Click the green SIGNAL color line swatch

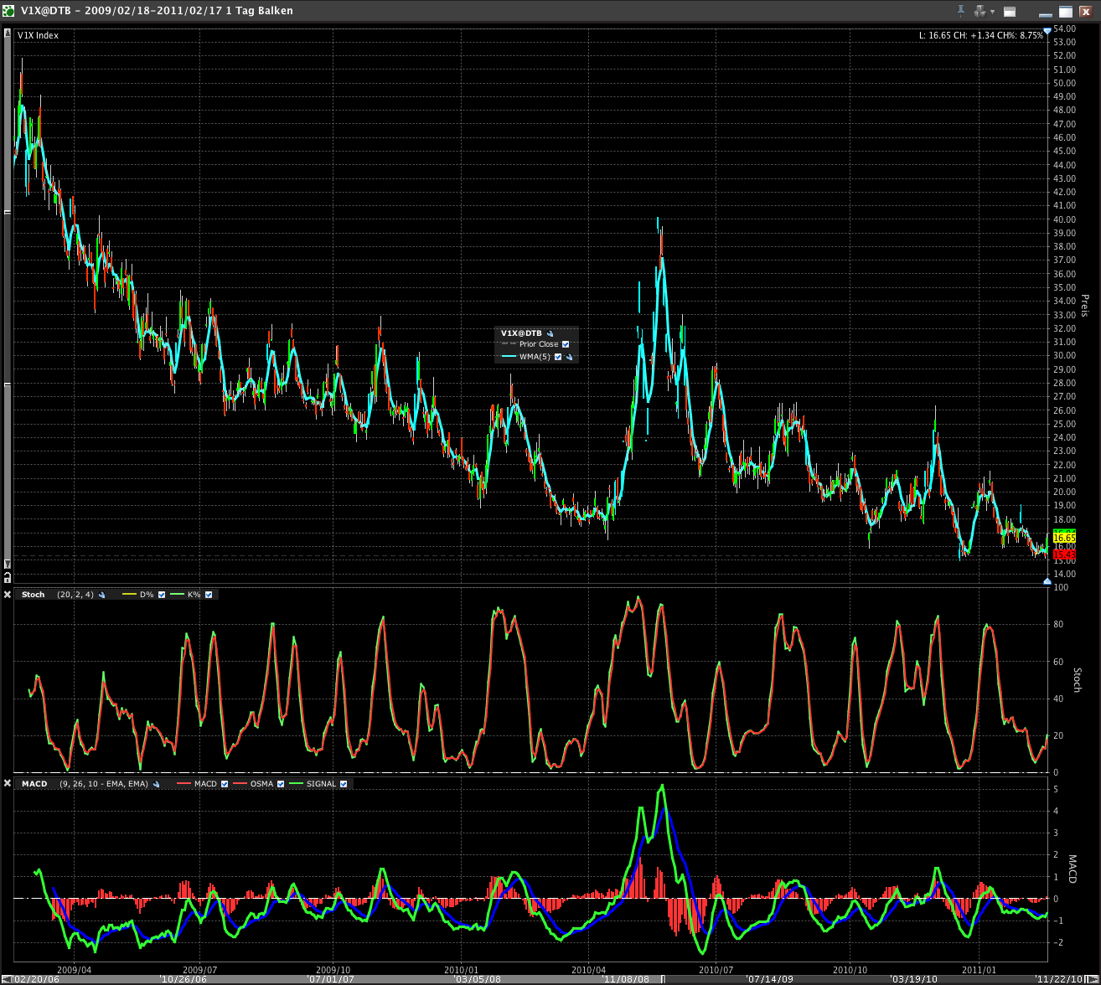click(x=296, y=784)
